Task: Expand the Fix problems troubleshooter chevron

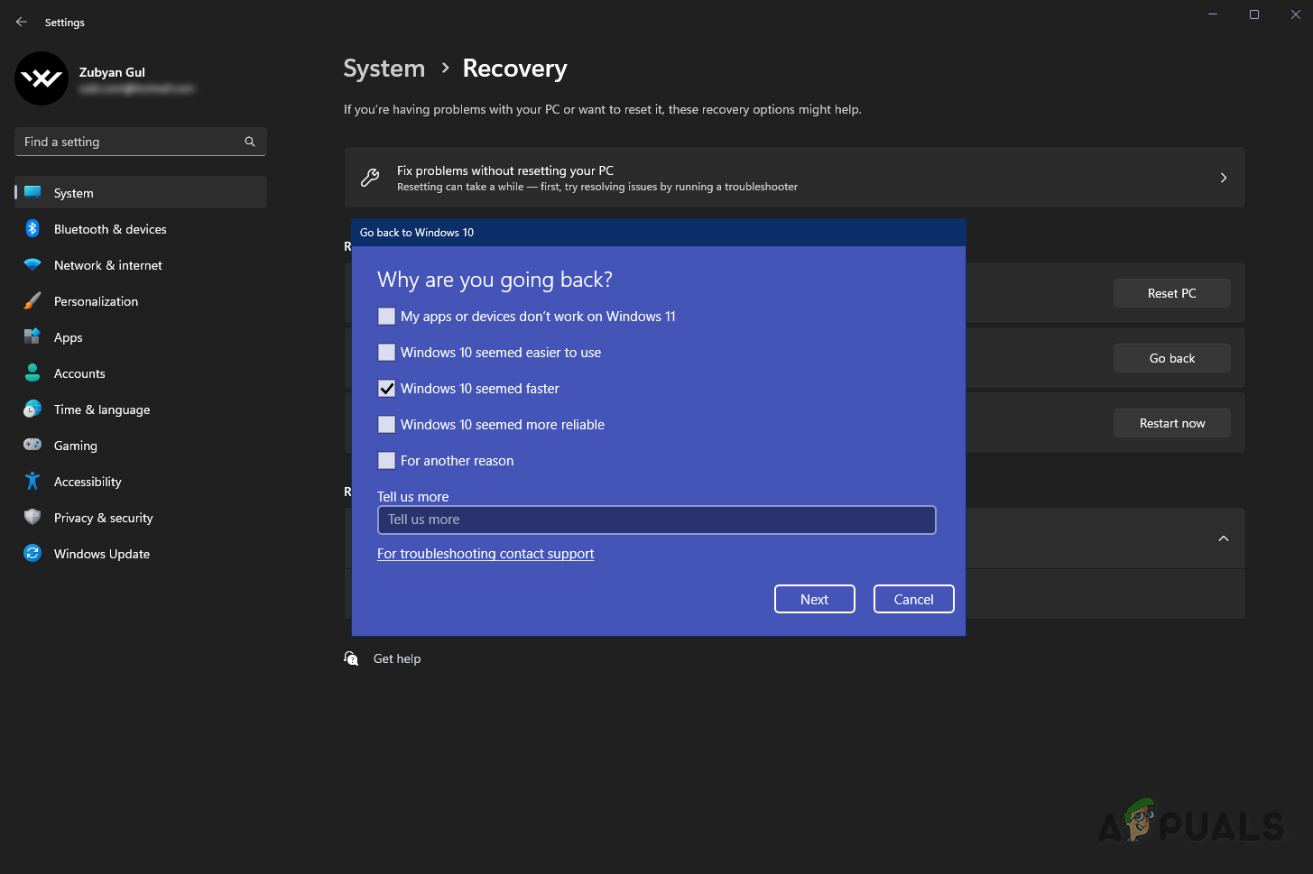Action: pos(1223,178)
